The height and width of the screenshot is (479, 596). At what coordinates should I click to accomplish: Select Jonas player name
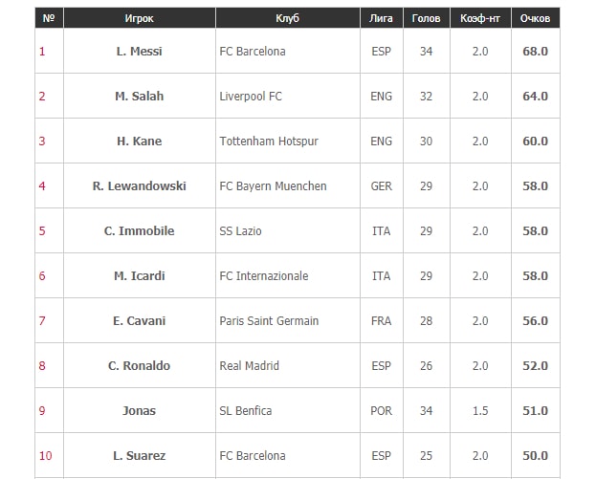[x=139, y=410]
